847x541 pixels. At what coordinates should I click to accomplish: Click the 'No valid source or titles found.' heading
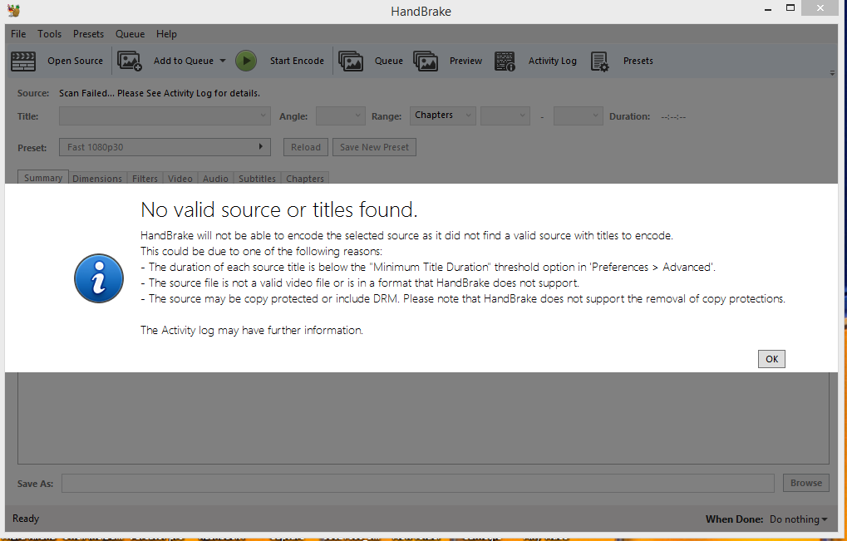click(x=279, y=209)
